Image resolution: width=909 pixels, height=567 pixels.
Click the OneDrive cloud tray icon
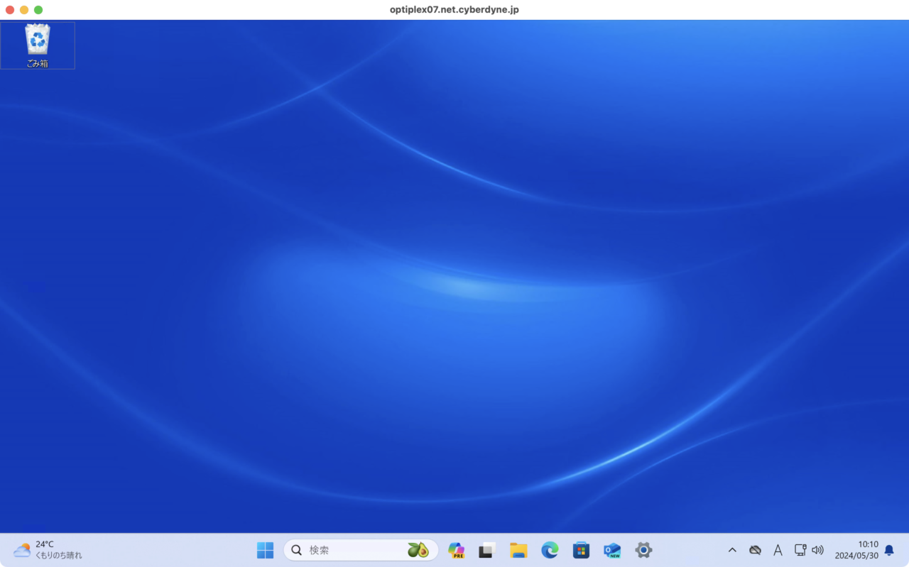(x=755, y=550)
